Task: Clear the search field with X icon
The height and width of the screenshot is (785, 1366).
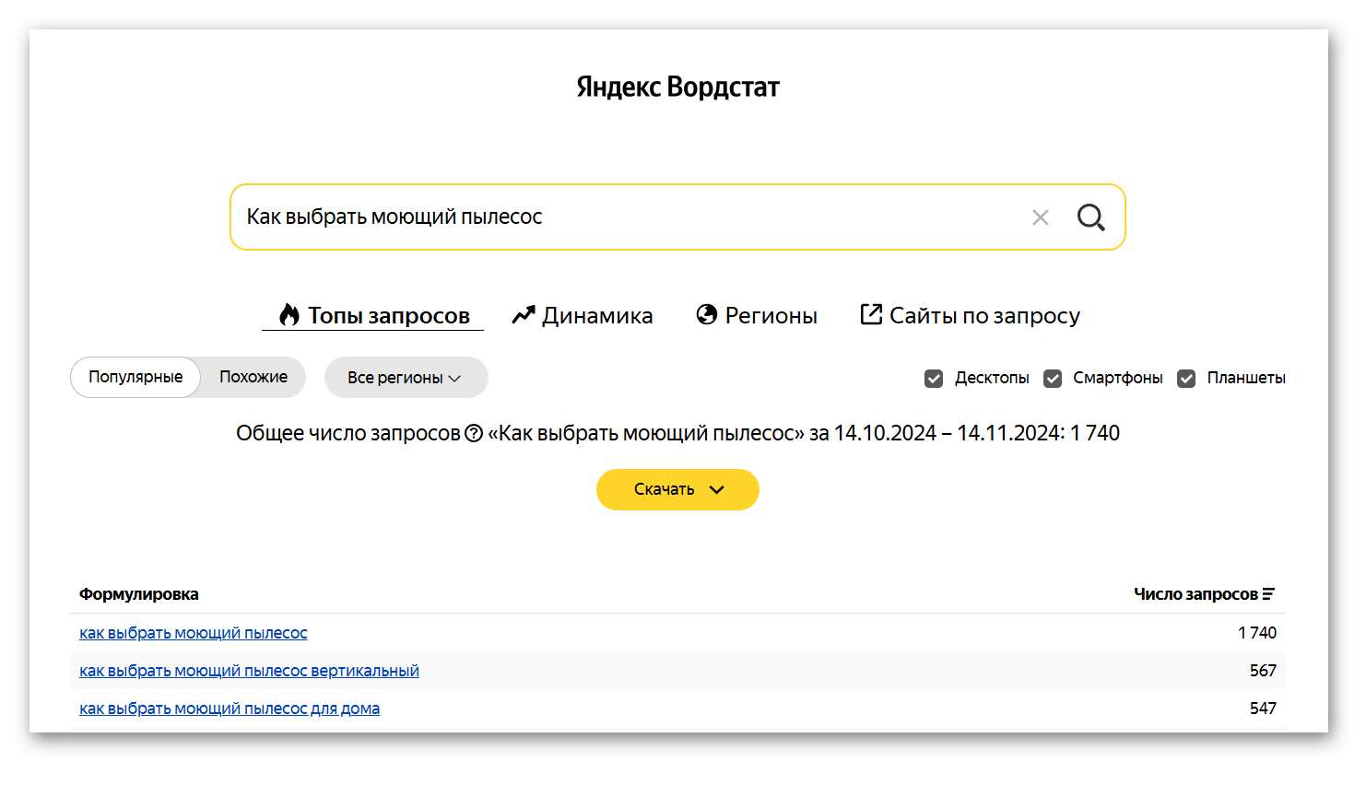Action: (1041, 217)
